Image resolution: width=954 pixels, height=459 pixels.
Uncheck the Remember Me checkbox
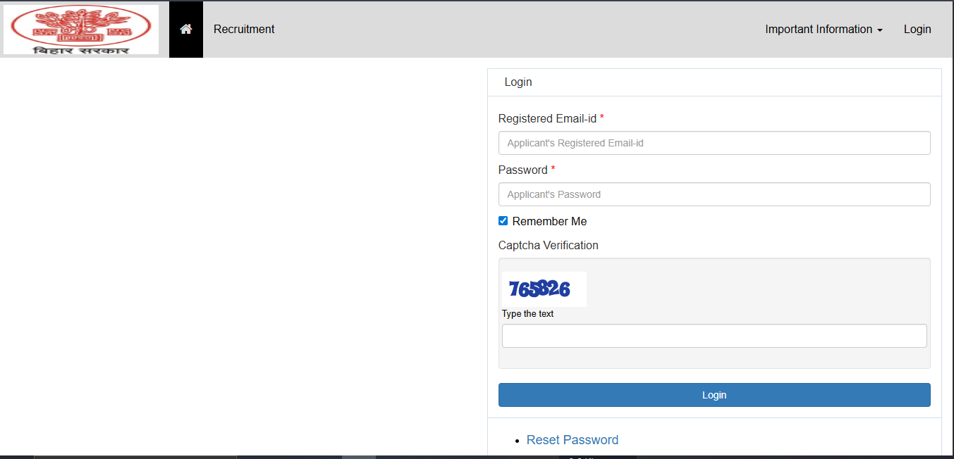pos(503,221)
